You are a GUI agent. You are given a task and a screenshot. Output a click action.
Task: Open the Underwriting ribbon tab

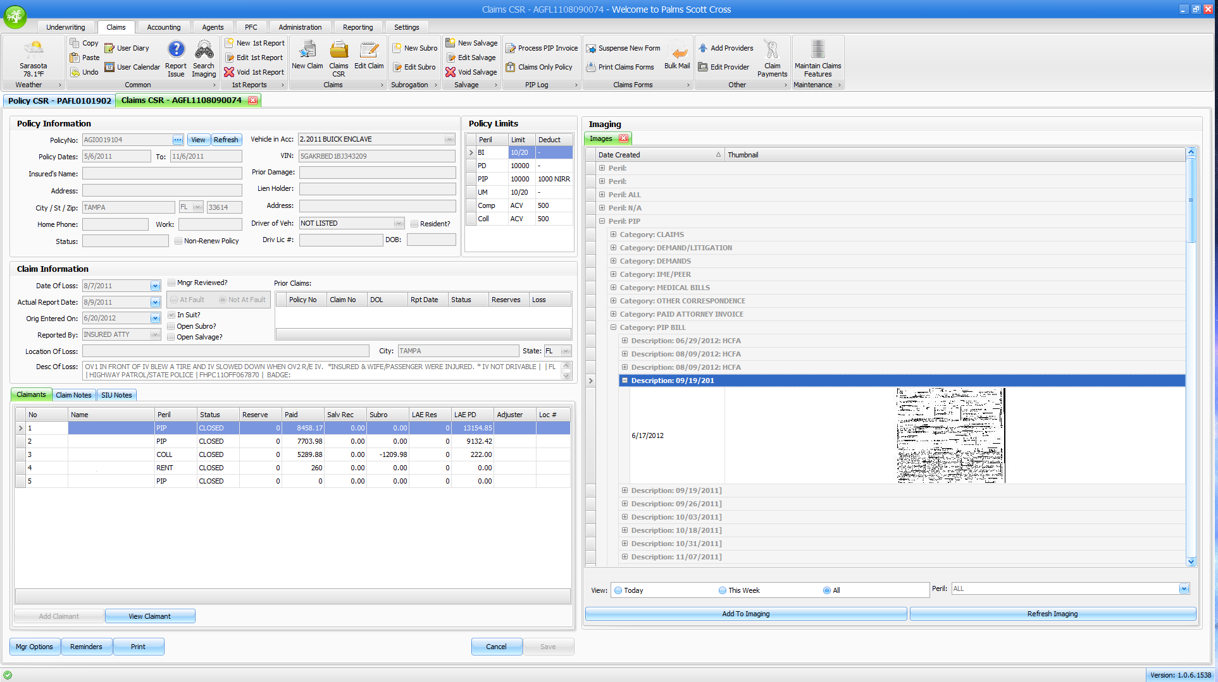click(x=66, y=27)
